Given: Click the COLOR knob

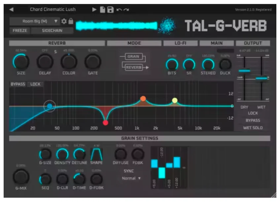Looking at the screenshot, I should pyautogui.click(x=69, y=62).
